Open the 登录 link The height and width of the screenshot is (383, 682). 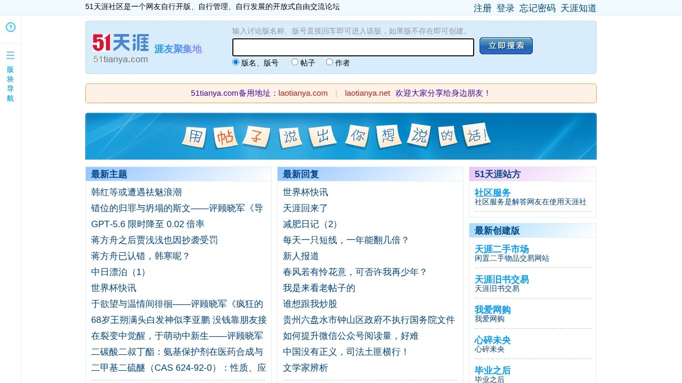tap(506, 8)
